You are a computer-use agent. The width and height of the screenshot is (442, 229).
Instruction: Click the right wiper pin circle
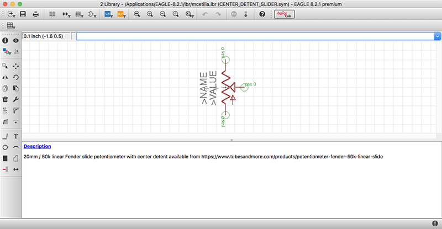(x=244, y=87)
